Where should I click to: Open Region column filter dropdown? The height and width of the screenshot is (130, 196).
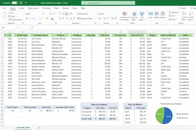coord(159,35)
